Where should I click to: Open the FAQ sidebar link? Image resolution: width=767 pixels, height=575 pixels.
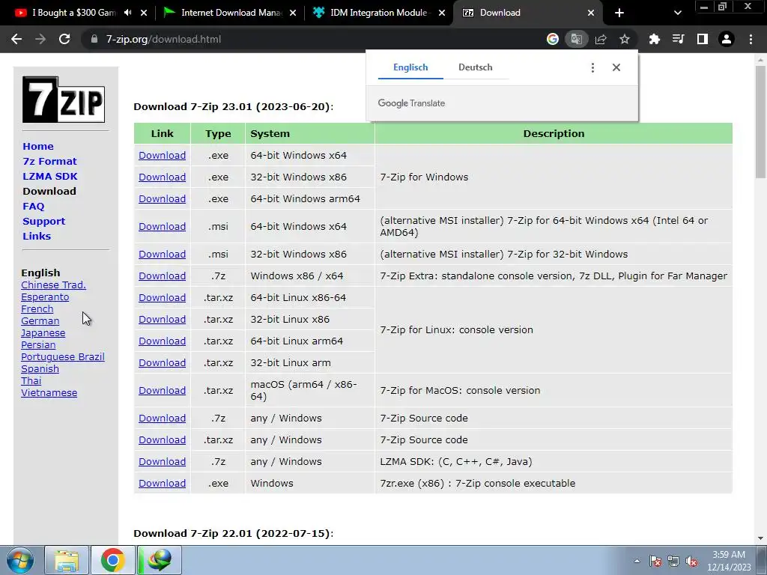(x=33, y=207)
